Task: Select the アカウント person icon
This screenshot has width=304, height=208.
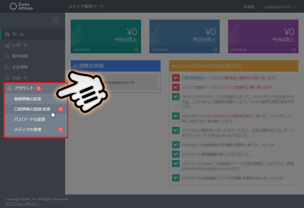Action: coord(10,88)
